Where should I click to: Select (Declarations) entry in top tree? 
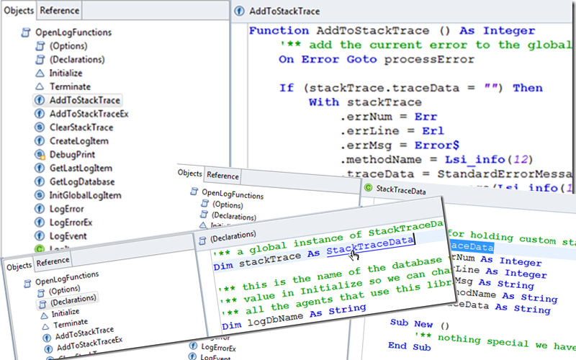77,60
